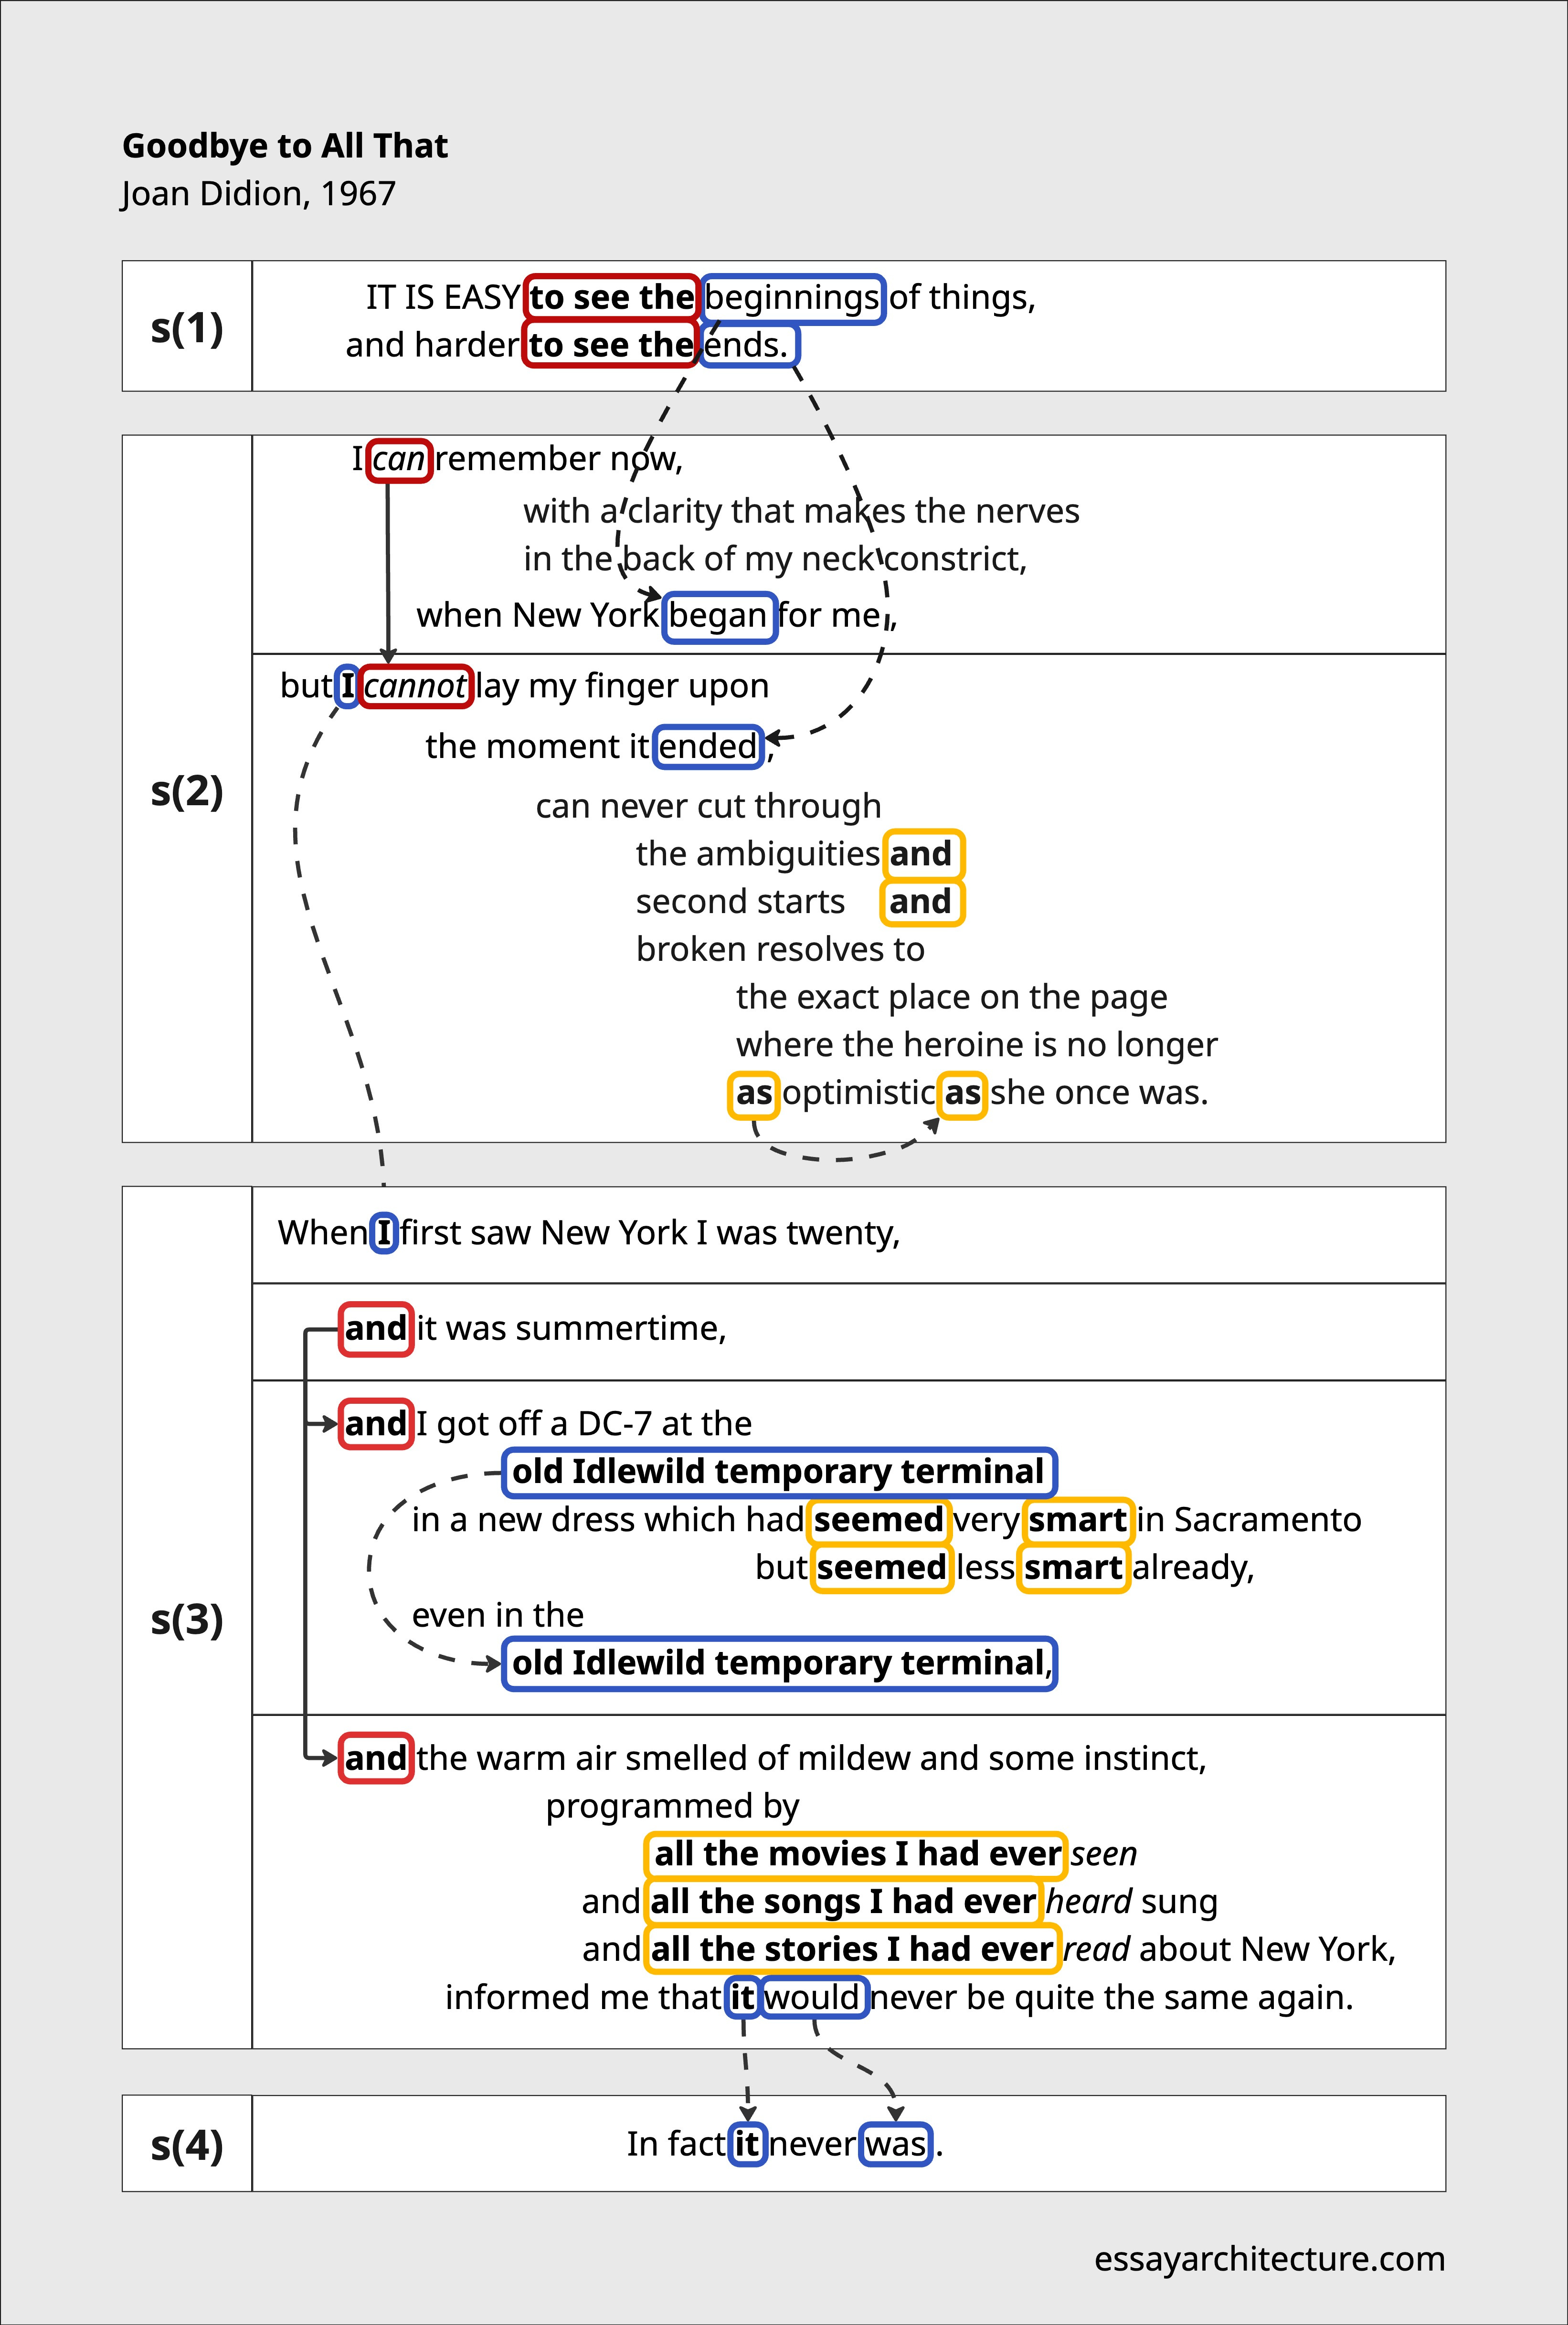Click the yellow-boxed 'as' before 'optimistic'

coord(753,1094)
